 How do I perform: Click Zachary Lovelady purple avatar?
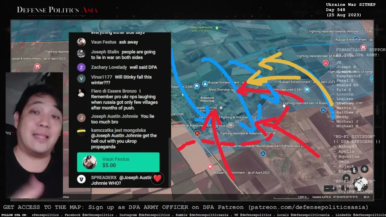click(x=81, y=67)
